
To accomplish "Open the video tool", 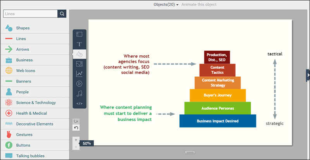I will pos(79,83).
